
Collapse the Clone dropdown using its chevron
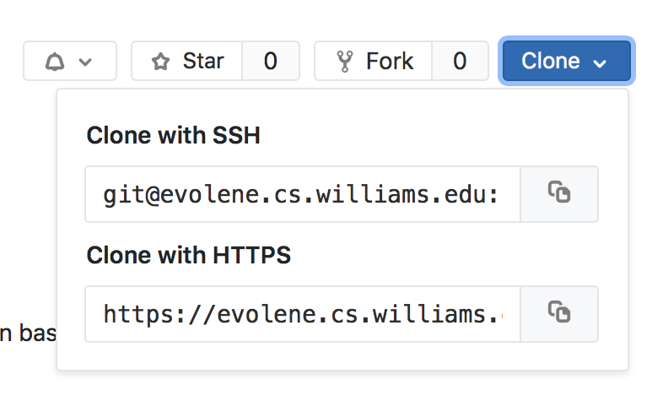[x=600, y=62]
